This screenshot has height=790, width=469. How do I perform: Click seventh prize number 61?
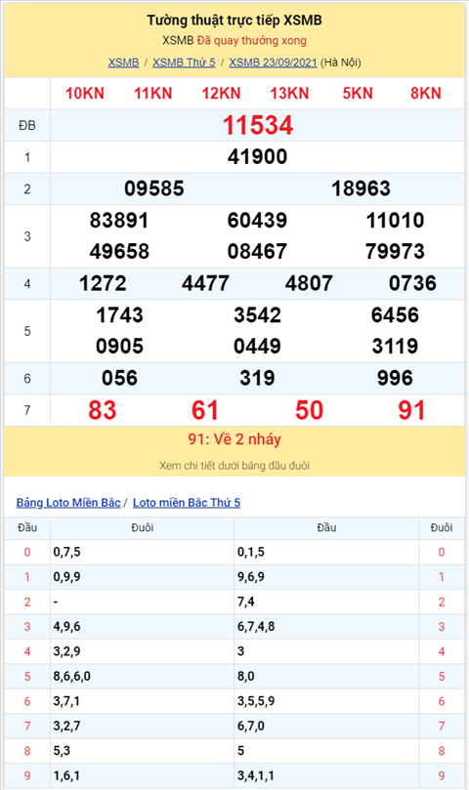coord(205,410)
